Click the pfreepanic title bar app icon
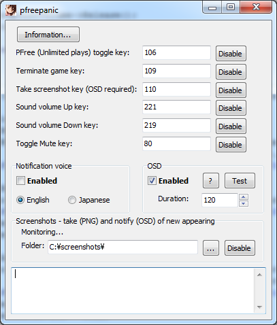Screen dimensions: 277x325 pyautogui.click(x=11, y=10)
